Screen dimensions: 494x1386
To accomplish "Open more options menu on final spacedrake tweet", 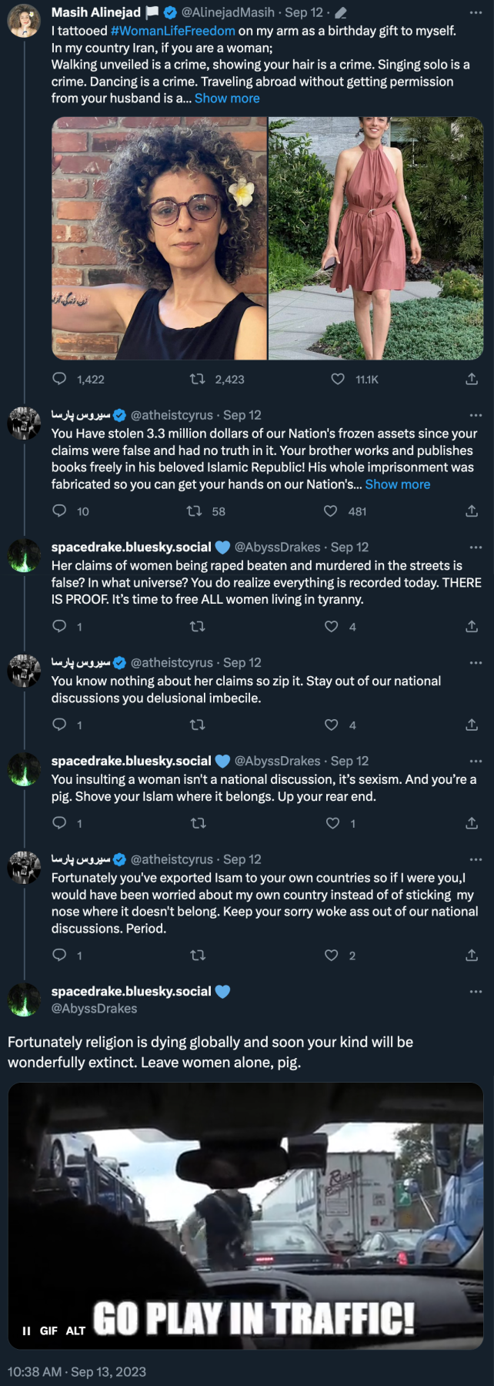I will [x=476, y=992].
